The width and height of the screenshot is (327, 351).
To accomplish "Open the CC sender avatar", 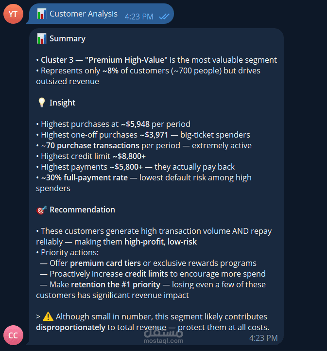I will click(x=13, y=335).
